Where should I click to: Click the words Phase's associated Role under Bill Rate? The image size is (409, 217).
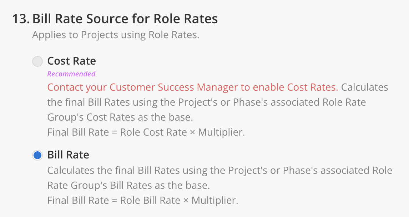click(x=338, y=170)
